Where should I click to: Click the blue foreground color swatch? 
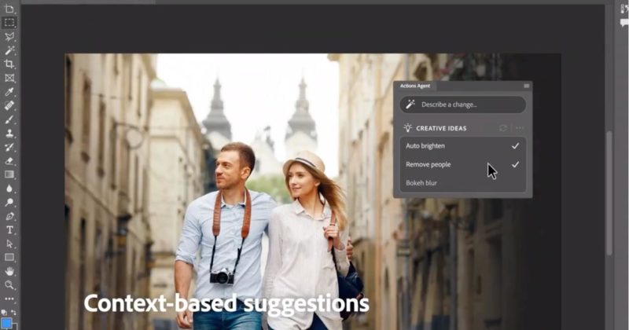click(x=7, y=322)
